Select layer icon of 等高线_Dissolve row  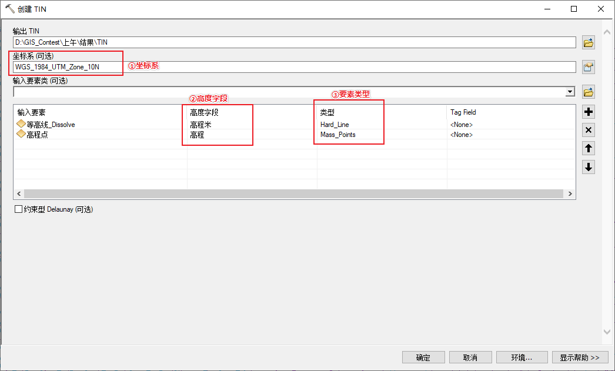[x=21, y=124]
